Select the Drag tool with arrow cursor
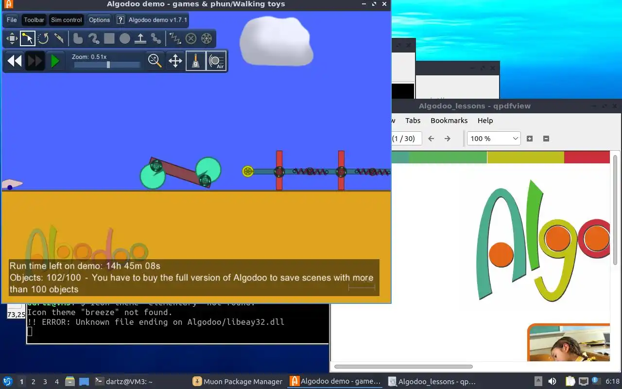The height and width of the screenshot is (389, 622). coord(28,38)
